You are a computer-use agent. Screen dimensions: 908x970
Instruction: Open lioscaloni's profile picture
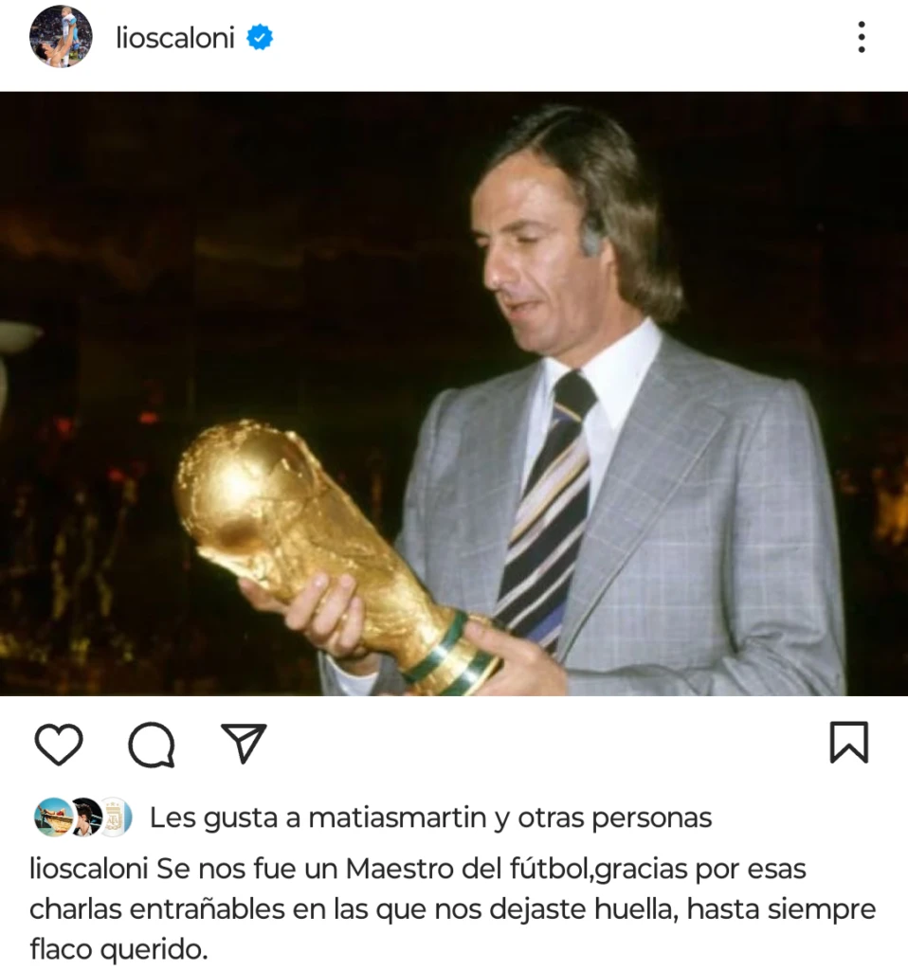tap(61, 37)
